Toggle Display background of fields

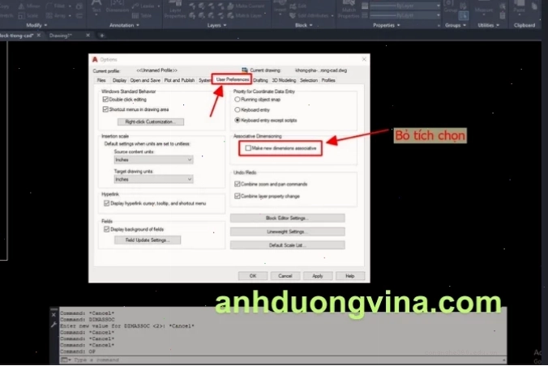[x=106, y=229]
